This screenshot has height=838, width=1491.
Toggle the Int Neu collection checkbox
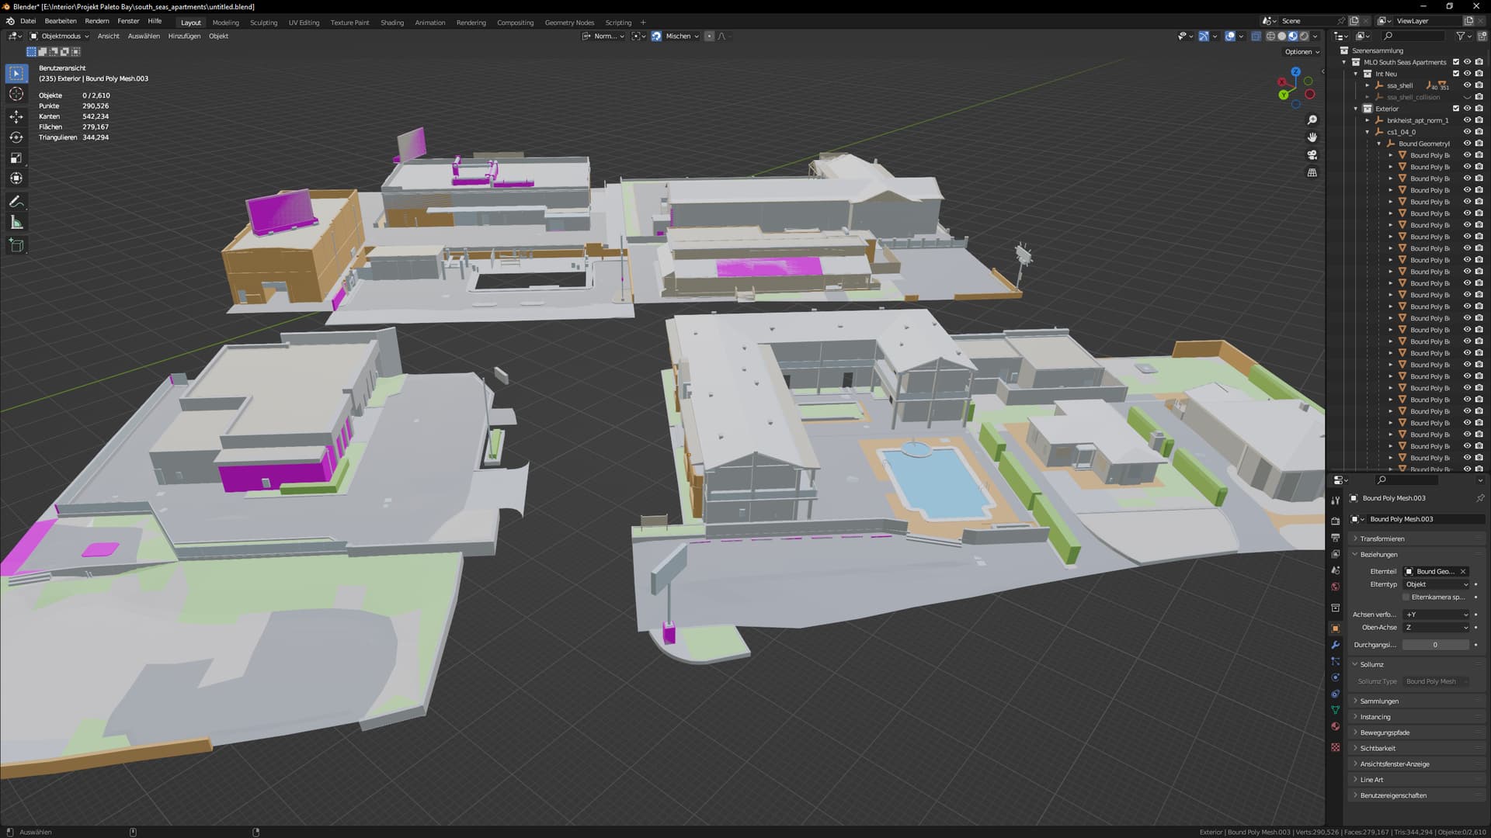(1455, 74)
